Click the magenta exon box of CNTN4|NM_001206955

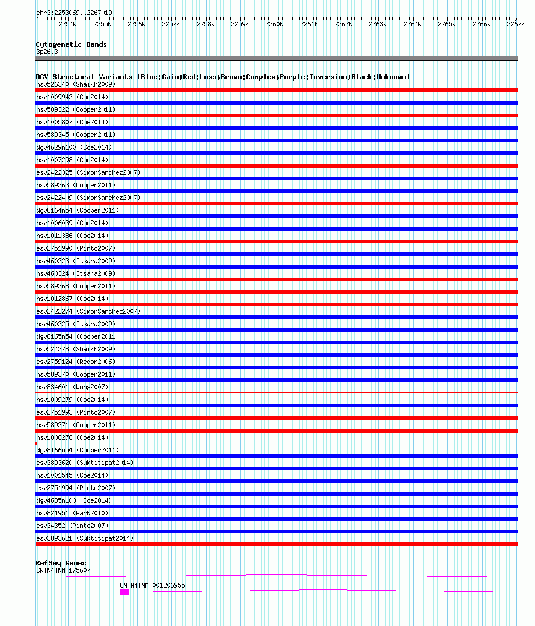124,593
